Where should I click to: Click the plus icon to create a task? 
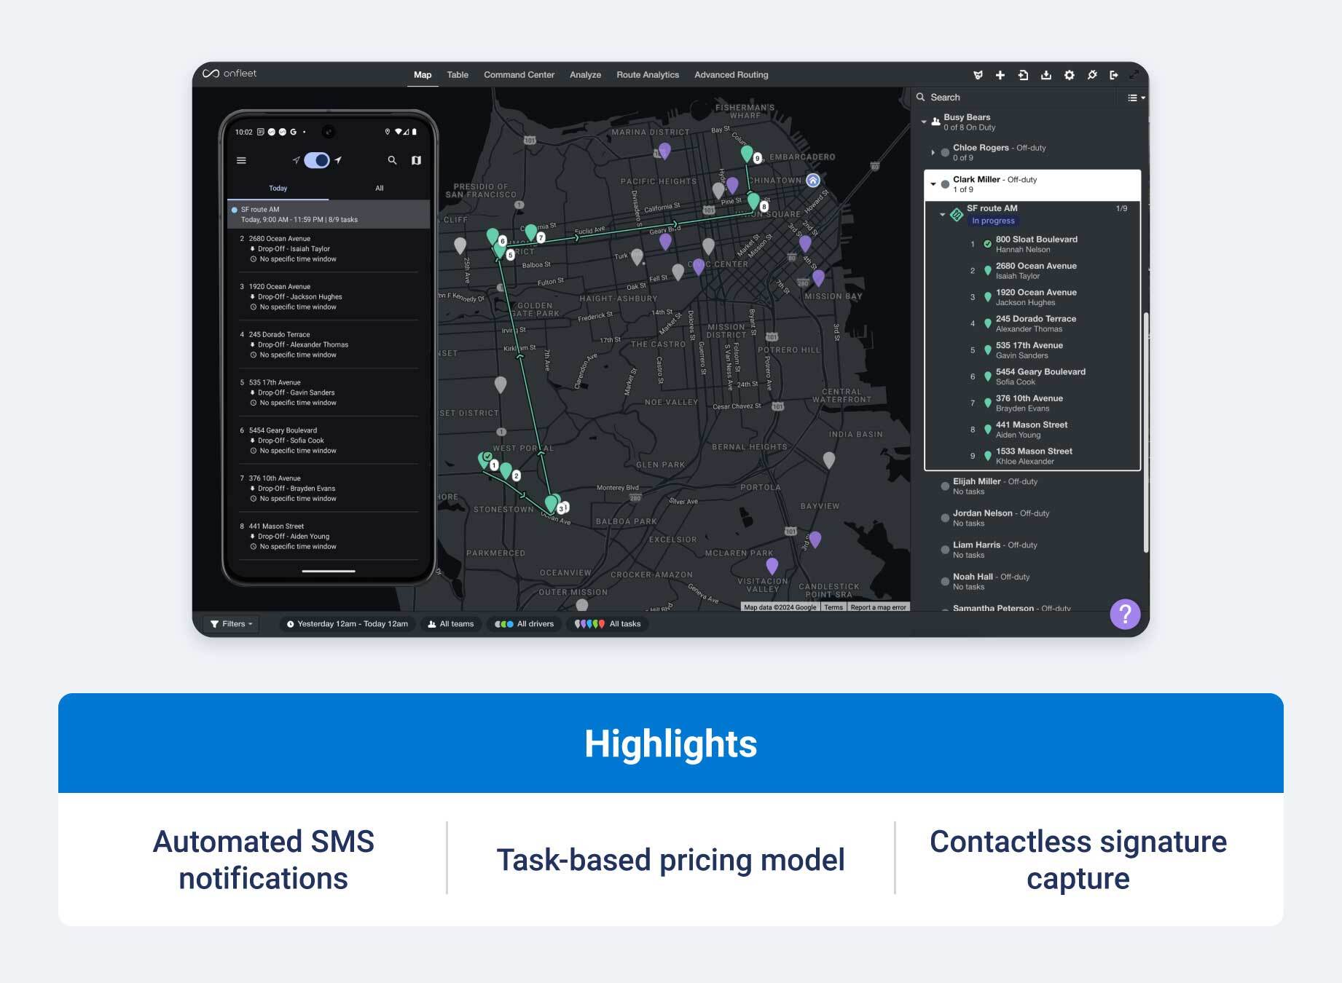(x=1000, y=75)
